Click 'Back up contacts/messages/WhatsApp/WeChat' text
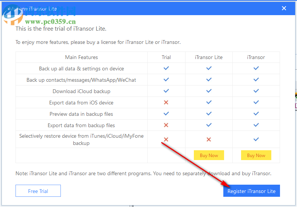This screenshot has width=297, height=207. (81, 80)
